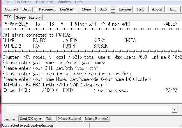The image size is (182, 128).
Task: Open the BackScroll menu
Action: (x=44, y=2)
